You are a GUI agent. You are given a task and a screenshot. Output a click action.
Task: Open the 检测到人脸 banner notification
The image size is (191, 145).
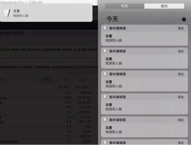(46, 13)
